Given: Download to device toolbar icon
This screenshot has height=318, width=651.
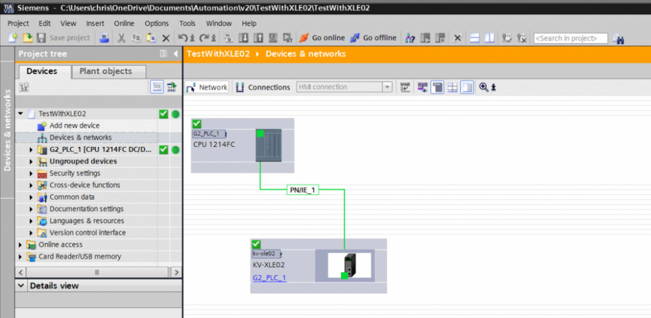Looking at the screenshot, I should tap(243, 38).
